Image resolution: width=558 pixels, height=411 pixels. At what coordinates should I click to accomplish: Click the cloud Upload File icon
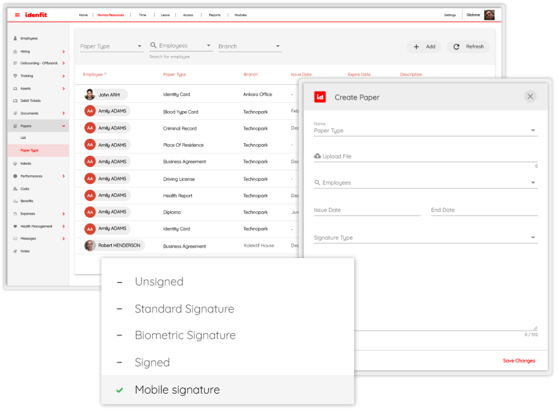[x=318, y=156]
